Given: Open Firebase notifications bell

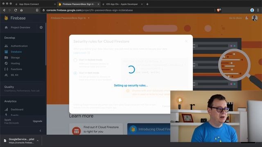Looking at the screenshot, I should tap(246, 18).
